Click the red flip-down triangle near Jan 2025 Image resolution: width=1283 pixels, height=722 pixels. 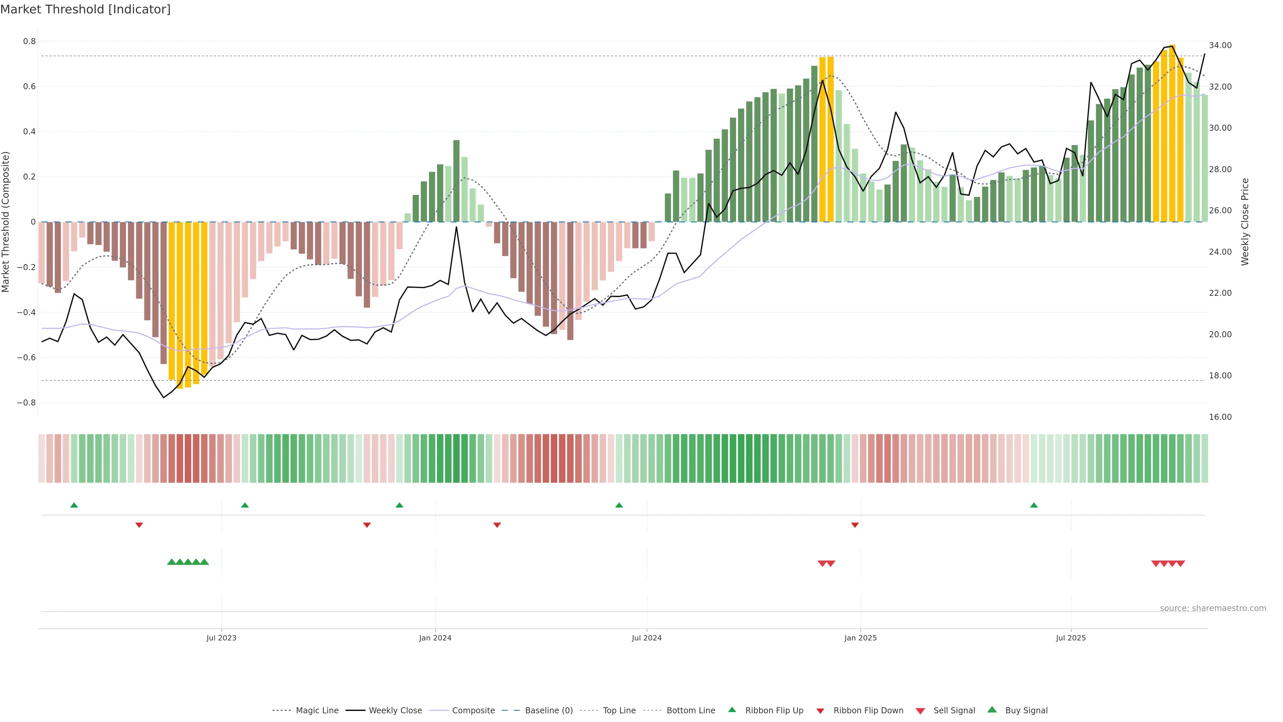(855, 525)
